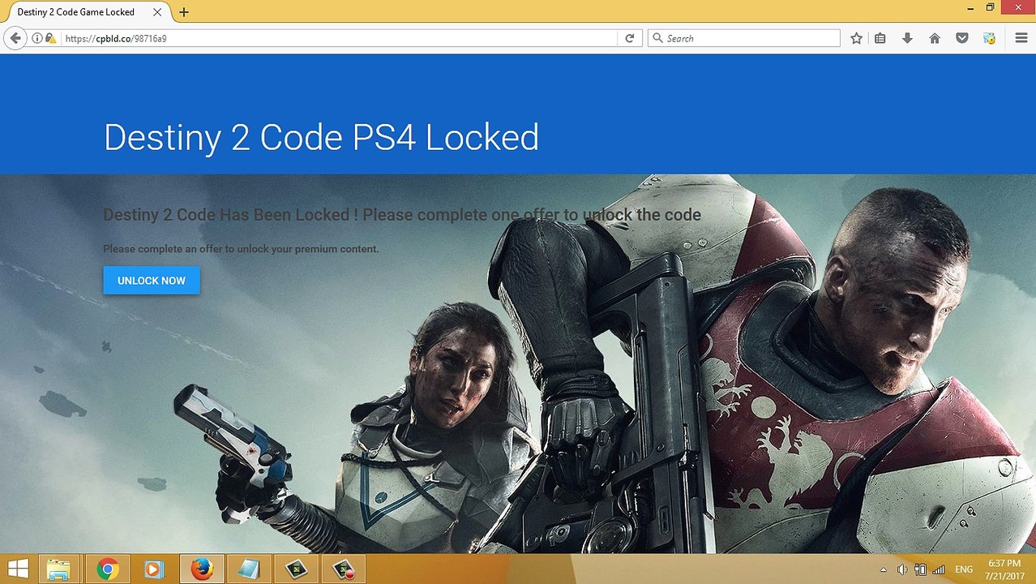Open the green screen-capture app without the red dot
The height and width of the screenshot is (584, 1036).
point(296,569)
